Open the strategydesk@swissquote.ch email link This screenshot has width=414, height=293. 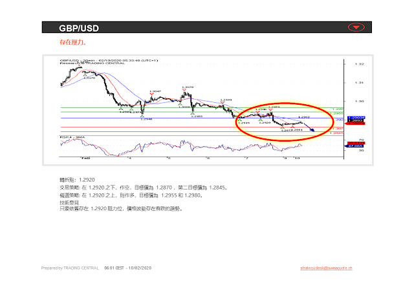click(326, 268)
